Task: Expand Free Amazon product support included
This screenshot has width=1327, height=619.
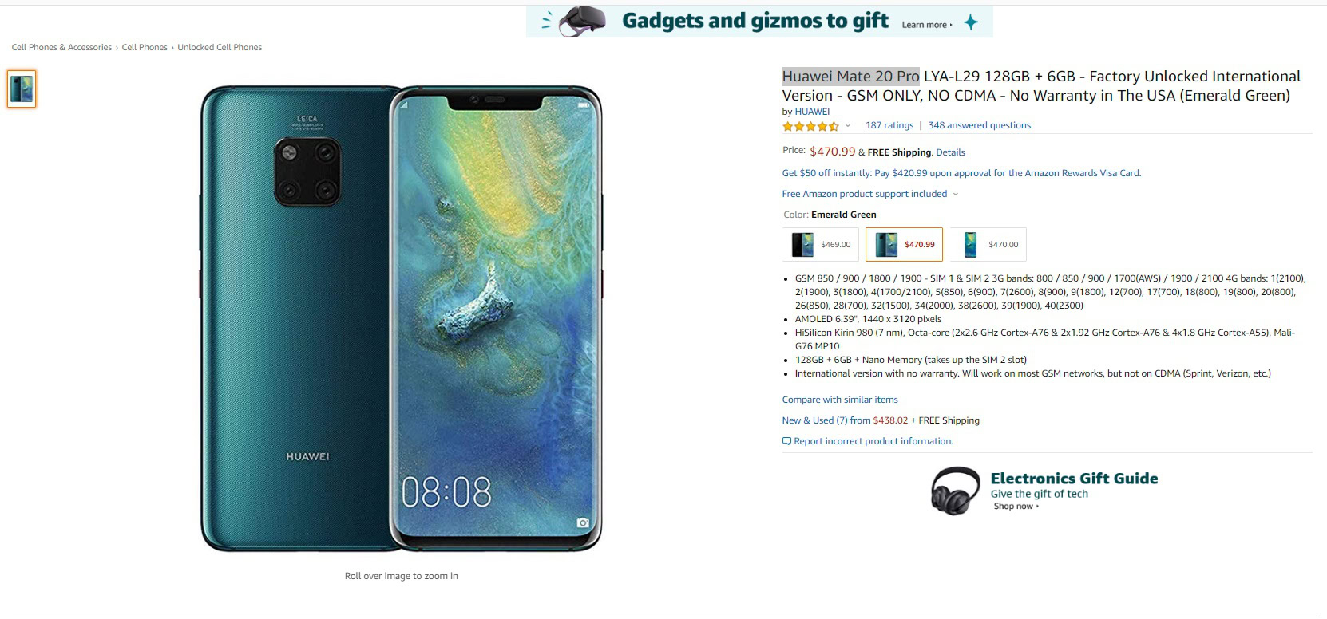Action: (x=870, y=194)
